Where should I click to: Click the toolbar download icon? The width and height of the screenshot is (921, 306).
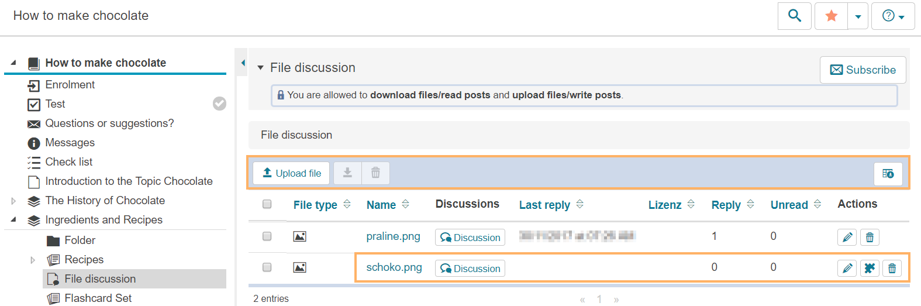(347, 173)
